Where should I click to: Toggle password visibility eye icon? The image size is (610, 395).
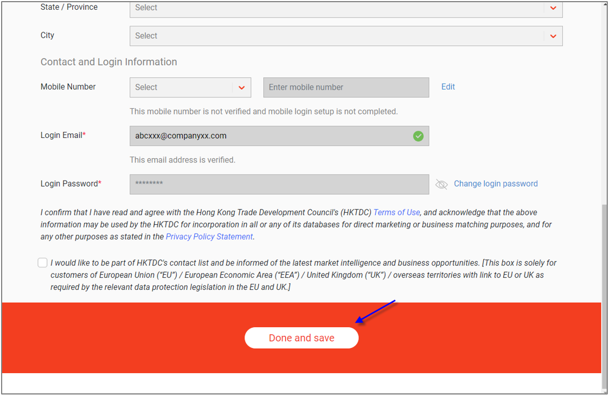point(441,184)
